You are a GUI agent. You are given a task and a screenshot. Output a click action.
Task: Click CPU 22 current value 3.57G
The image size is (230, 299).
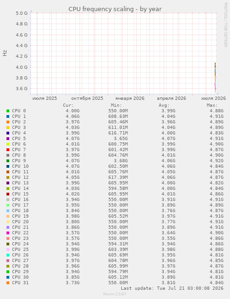73,233
